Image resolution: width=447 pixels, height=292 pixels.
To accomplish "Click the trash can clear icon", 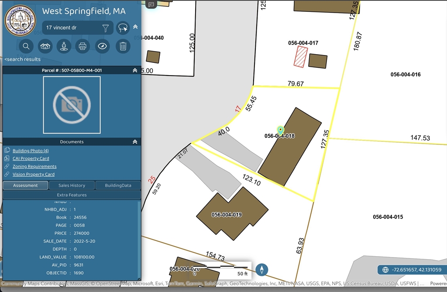I will click(123, 46).
